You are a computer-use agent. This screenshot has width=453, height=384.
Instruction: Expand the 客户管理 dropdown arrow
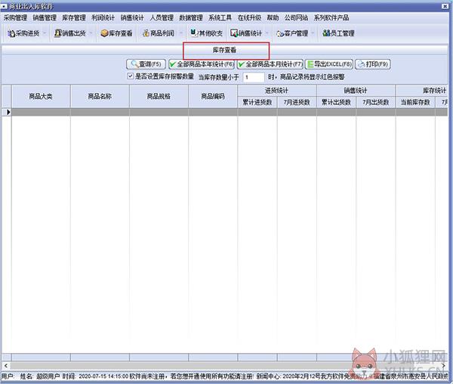(313, 33)
